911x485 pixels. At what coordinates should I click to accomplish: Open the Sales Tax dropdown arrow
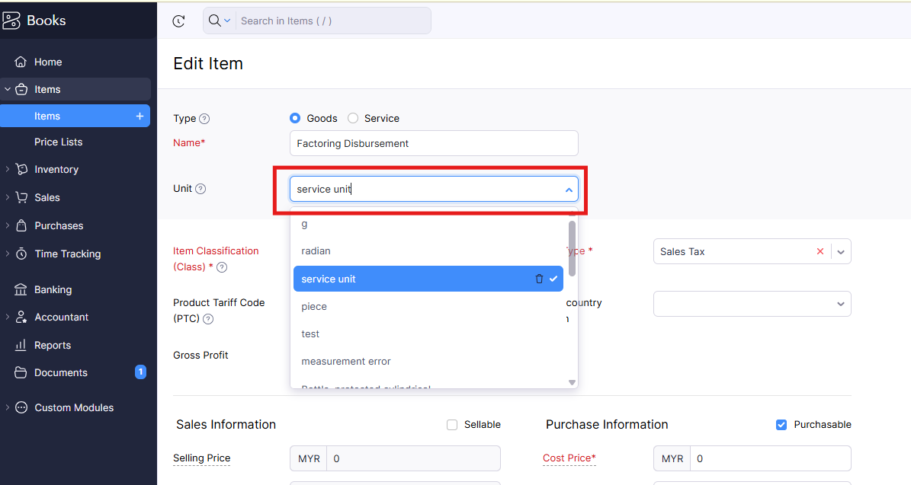coord(841,252)
